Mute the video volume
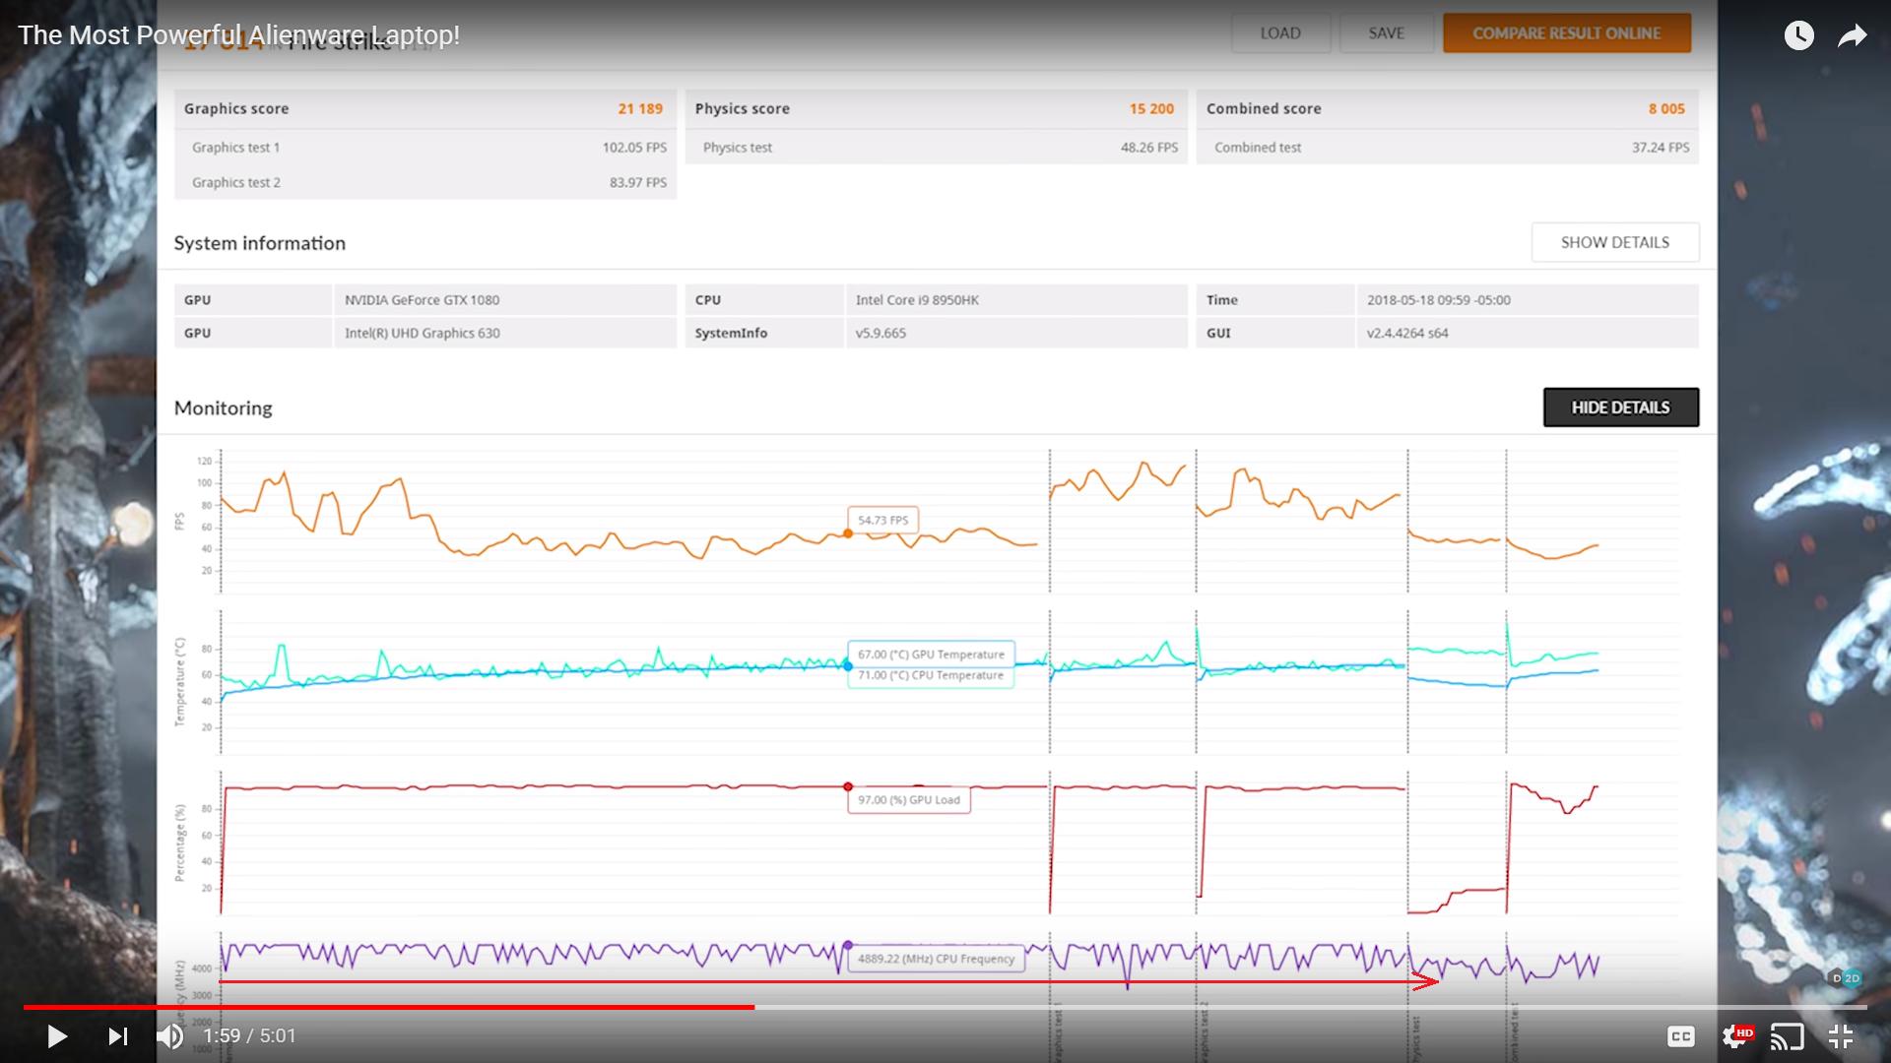Viewport: 1891px width, 1063px height. pyautogui.click(x=170, y=1036)
